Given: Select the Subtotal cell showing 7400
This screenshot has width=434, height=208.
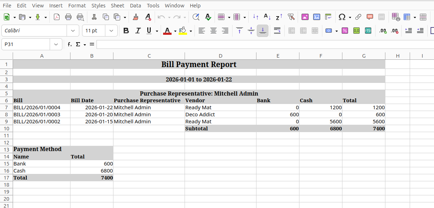Looking at the screenshot, I should pos(364,129).
